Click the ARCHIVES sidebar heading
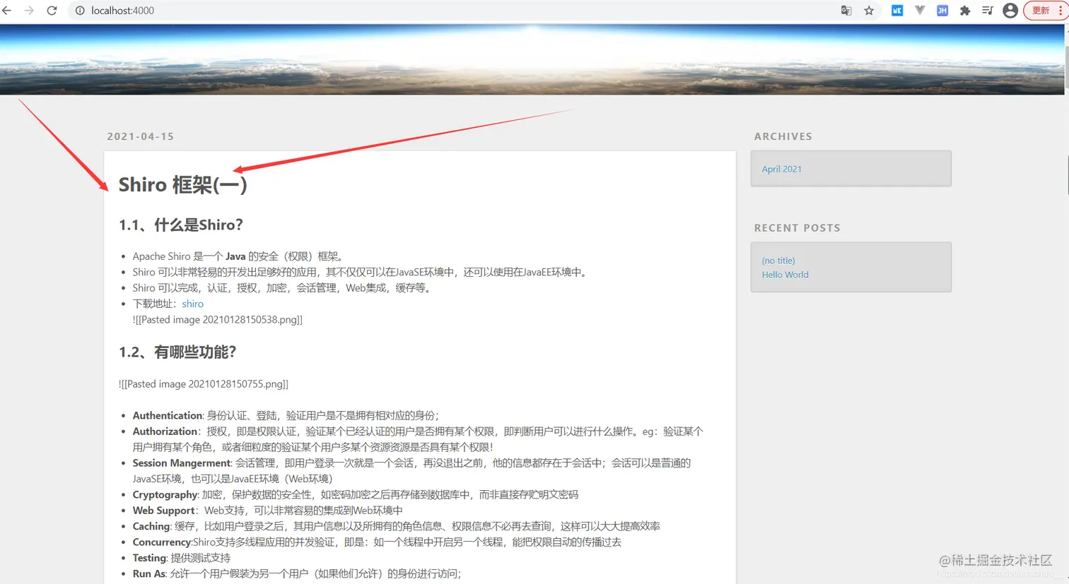 (783, 136)
